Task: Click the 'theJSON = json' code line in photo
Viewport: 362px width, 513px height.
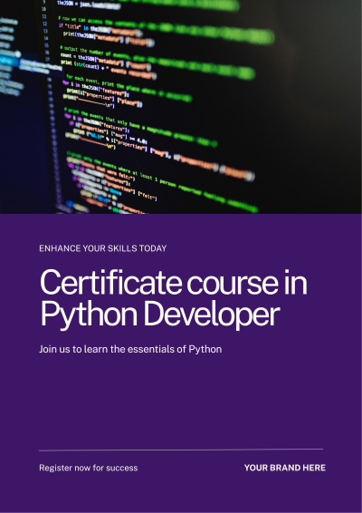Action: click(88, 5)
